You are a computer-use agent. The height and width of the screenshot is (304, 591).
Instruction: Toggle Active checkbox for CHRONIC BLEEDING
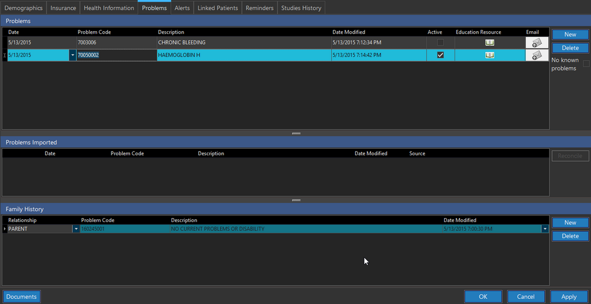(x=440, y=43)
